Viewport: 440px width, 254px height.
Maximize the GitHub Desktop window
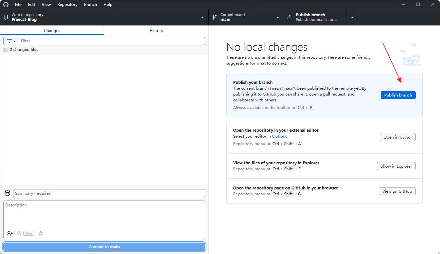pos(418,4)
